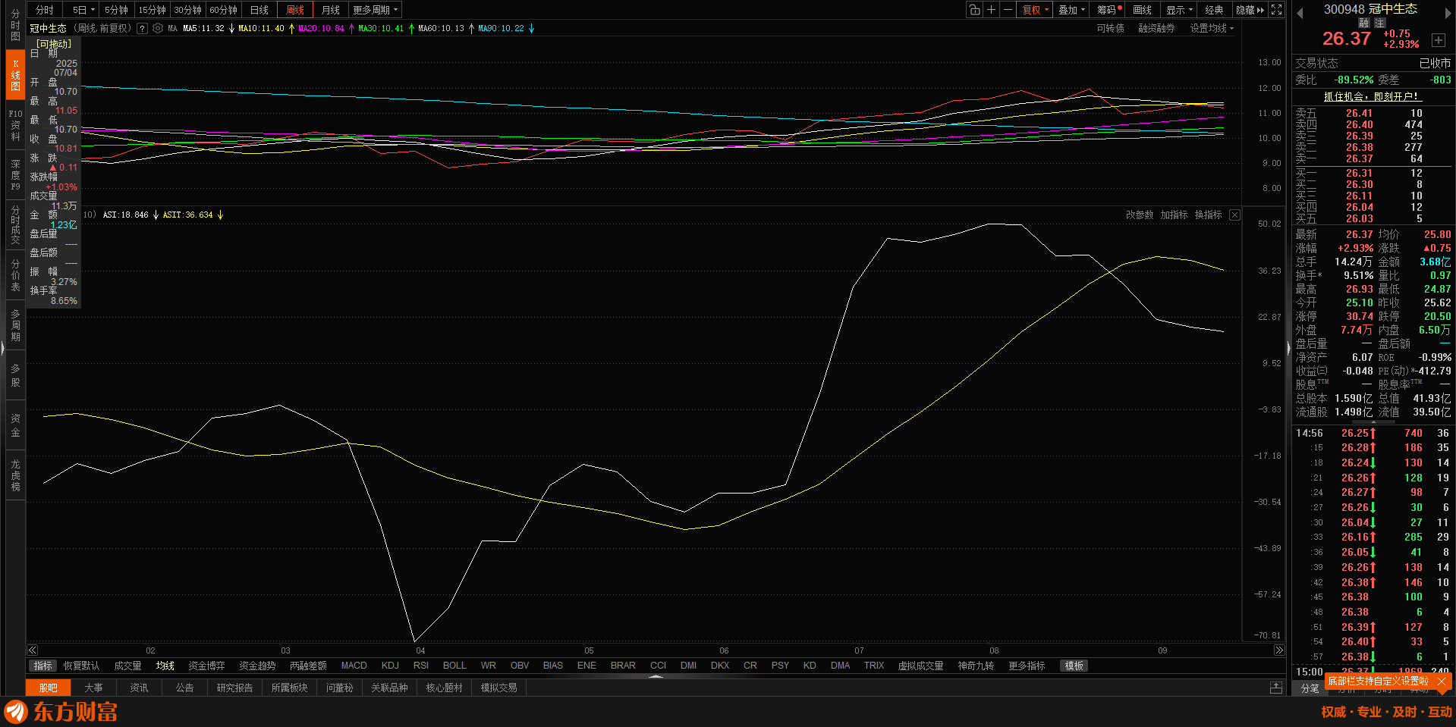Viewport: 1456px width, 727px height.
Task: Zoom out chart with minus icon
Action: pyautogui.click(x=1008, y=10)
